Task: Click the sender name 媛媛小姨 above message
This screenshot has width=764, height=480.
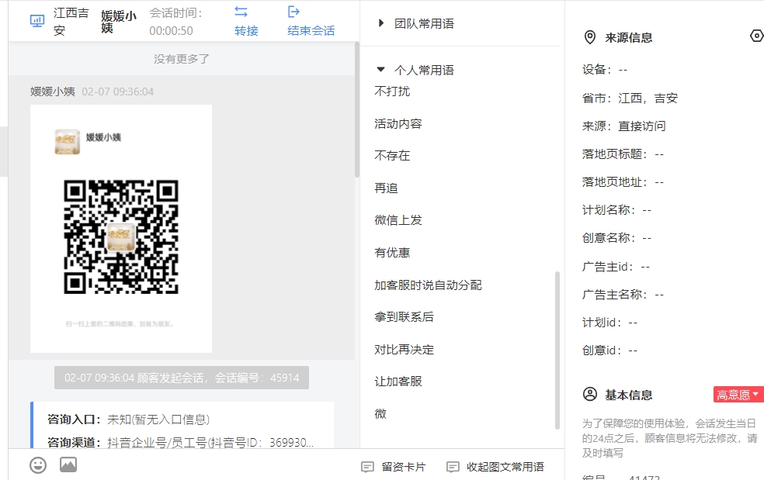Action: coord(53,92)
